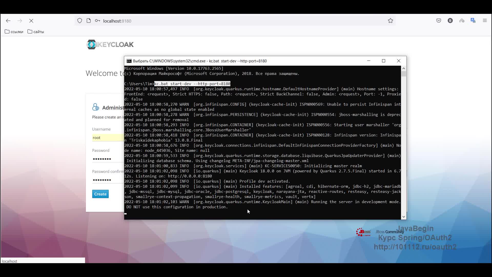This screenshot has height=277, width=492.
Task: Maximize the cmd.exe window
Action: (384, 61)
